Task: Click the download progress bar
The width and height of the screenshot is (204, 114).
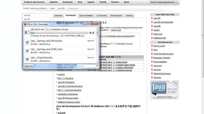Action: pyautogui.click(x=59, y=33)
